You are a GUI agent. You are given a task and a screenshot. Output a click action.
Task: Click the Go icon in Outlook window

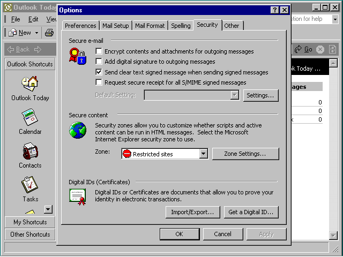tap(298, 49)
